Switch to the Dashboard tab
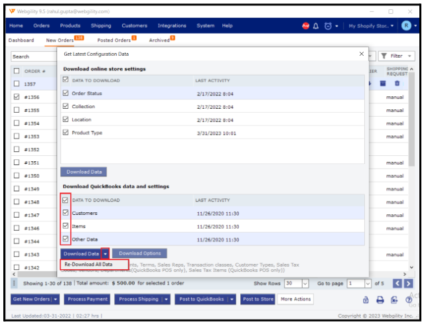 pyautogui.click(x=21, y=40)
